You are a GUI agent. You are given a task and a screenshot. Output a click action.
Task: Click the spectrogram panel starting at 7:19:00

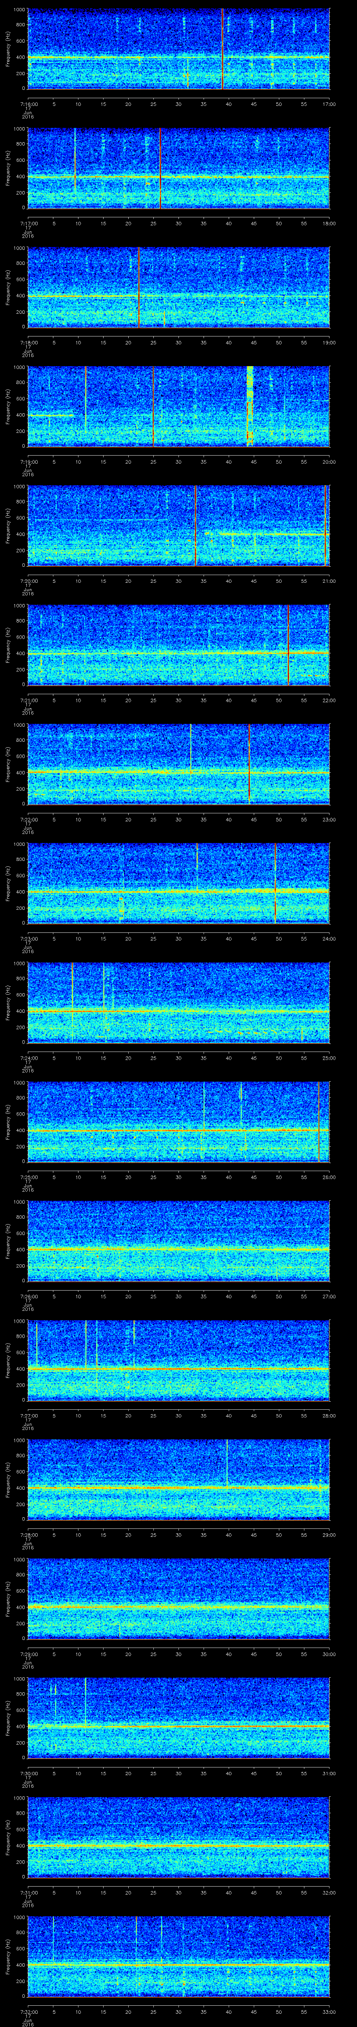point(179,407)
